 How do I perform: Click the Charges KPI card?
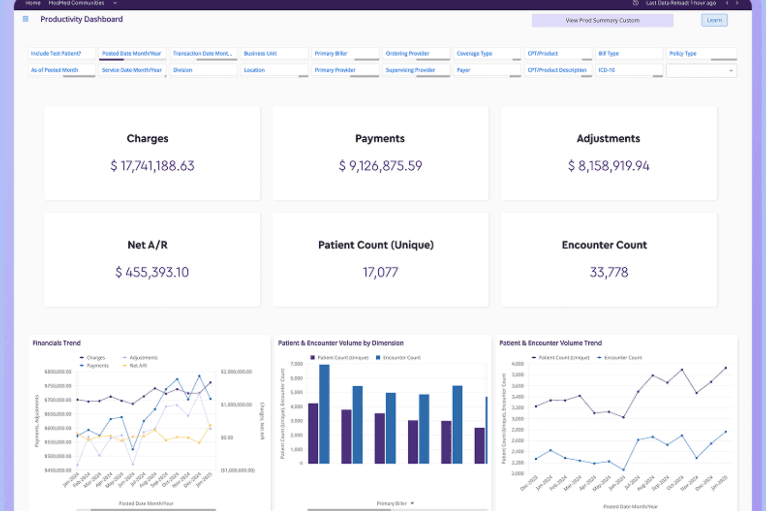(152, 153)
